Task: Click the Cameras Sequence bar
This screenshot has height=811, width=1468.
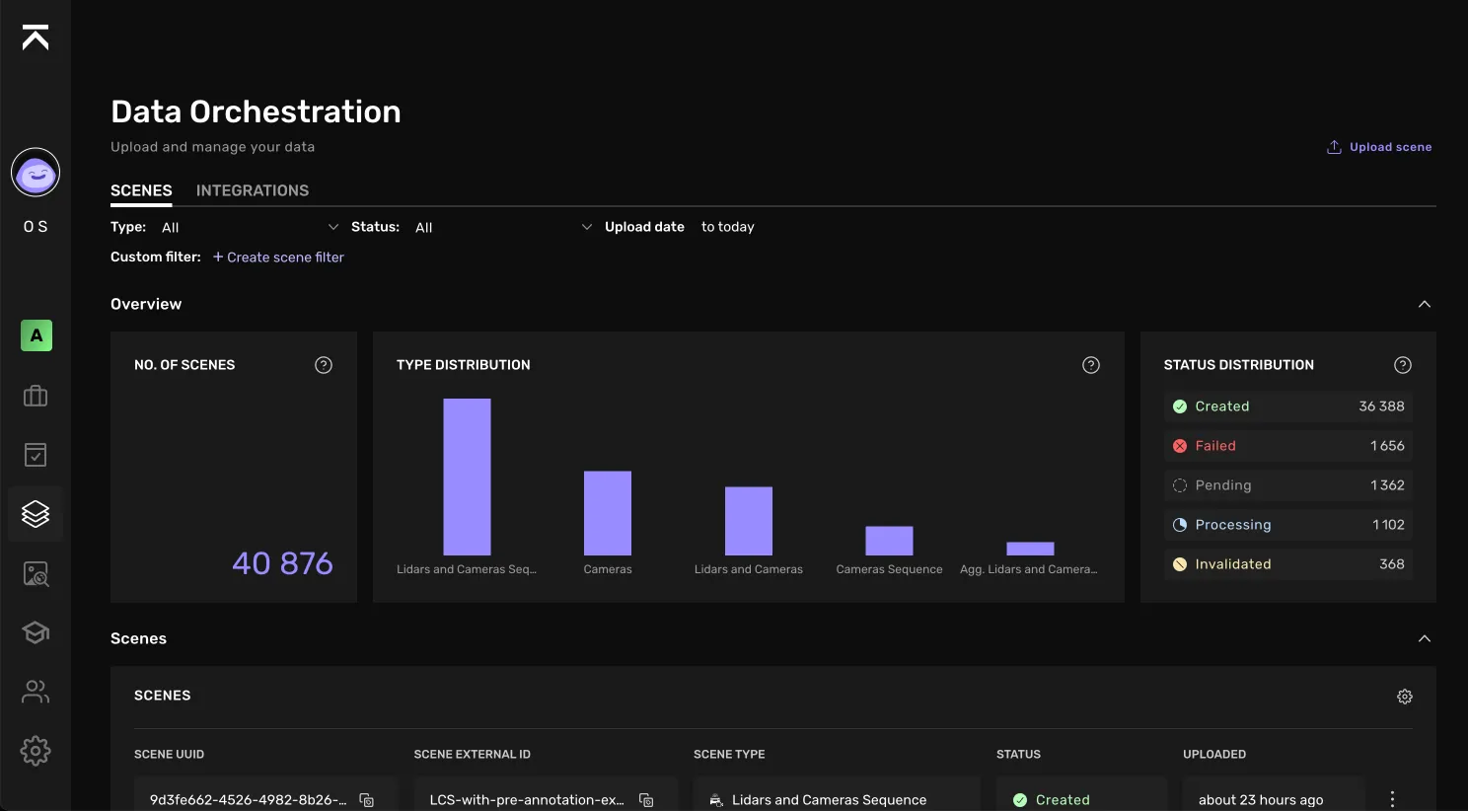Action: [x=889, y=541]
